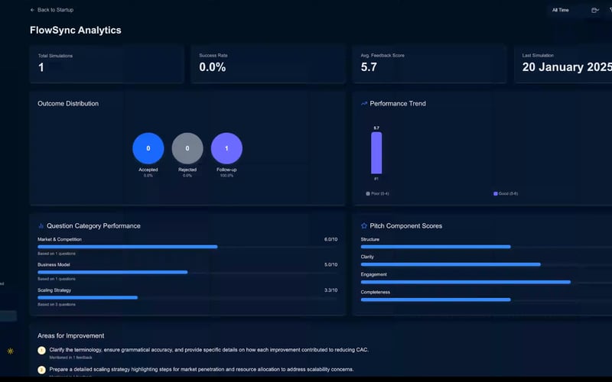Select the Rejected outcome circle
This screenshot has height=382, width=612.
coord(187,148)
